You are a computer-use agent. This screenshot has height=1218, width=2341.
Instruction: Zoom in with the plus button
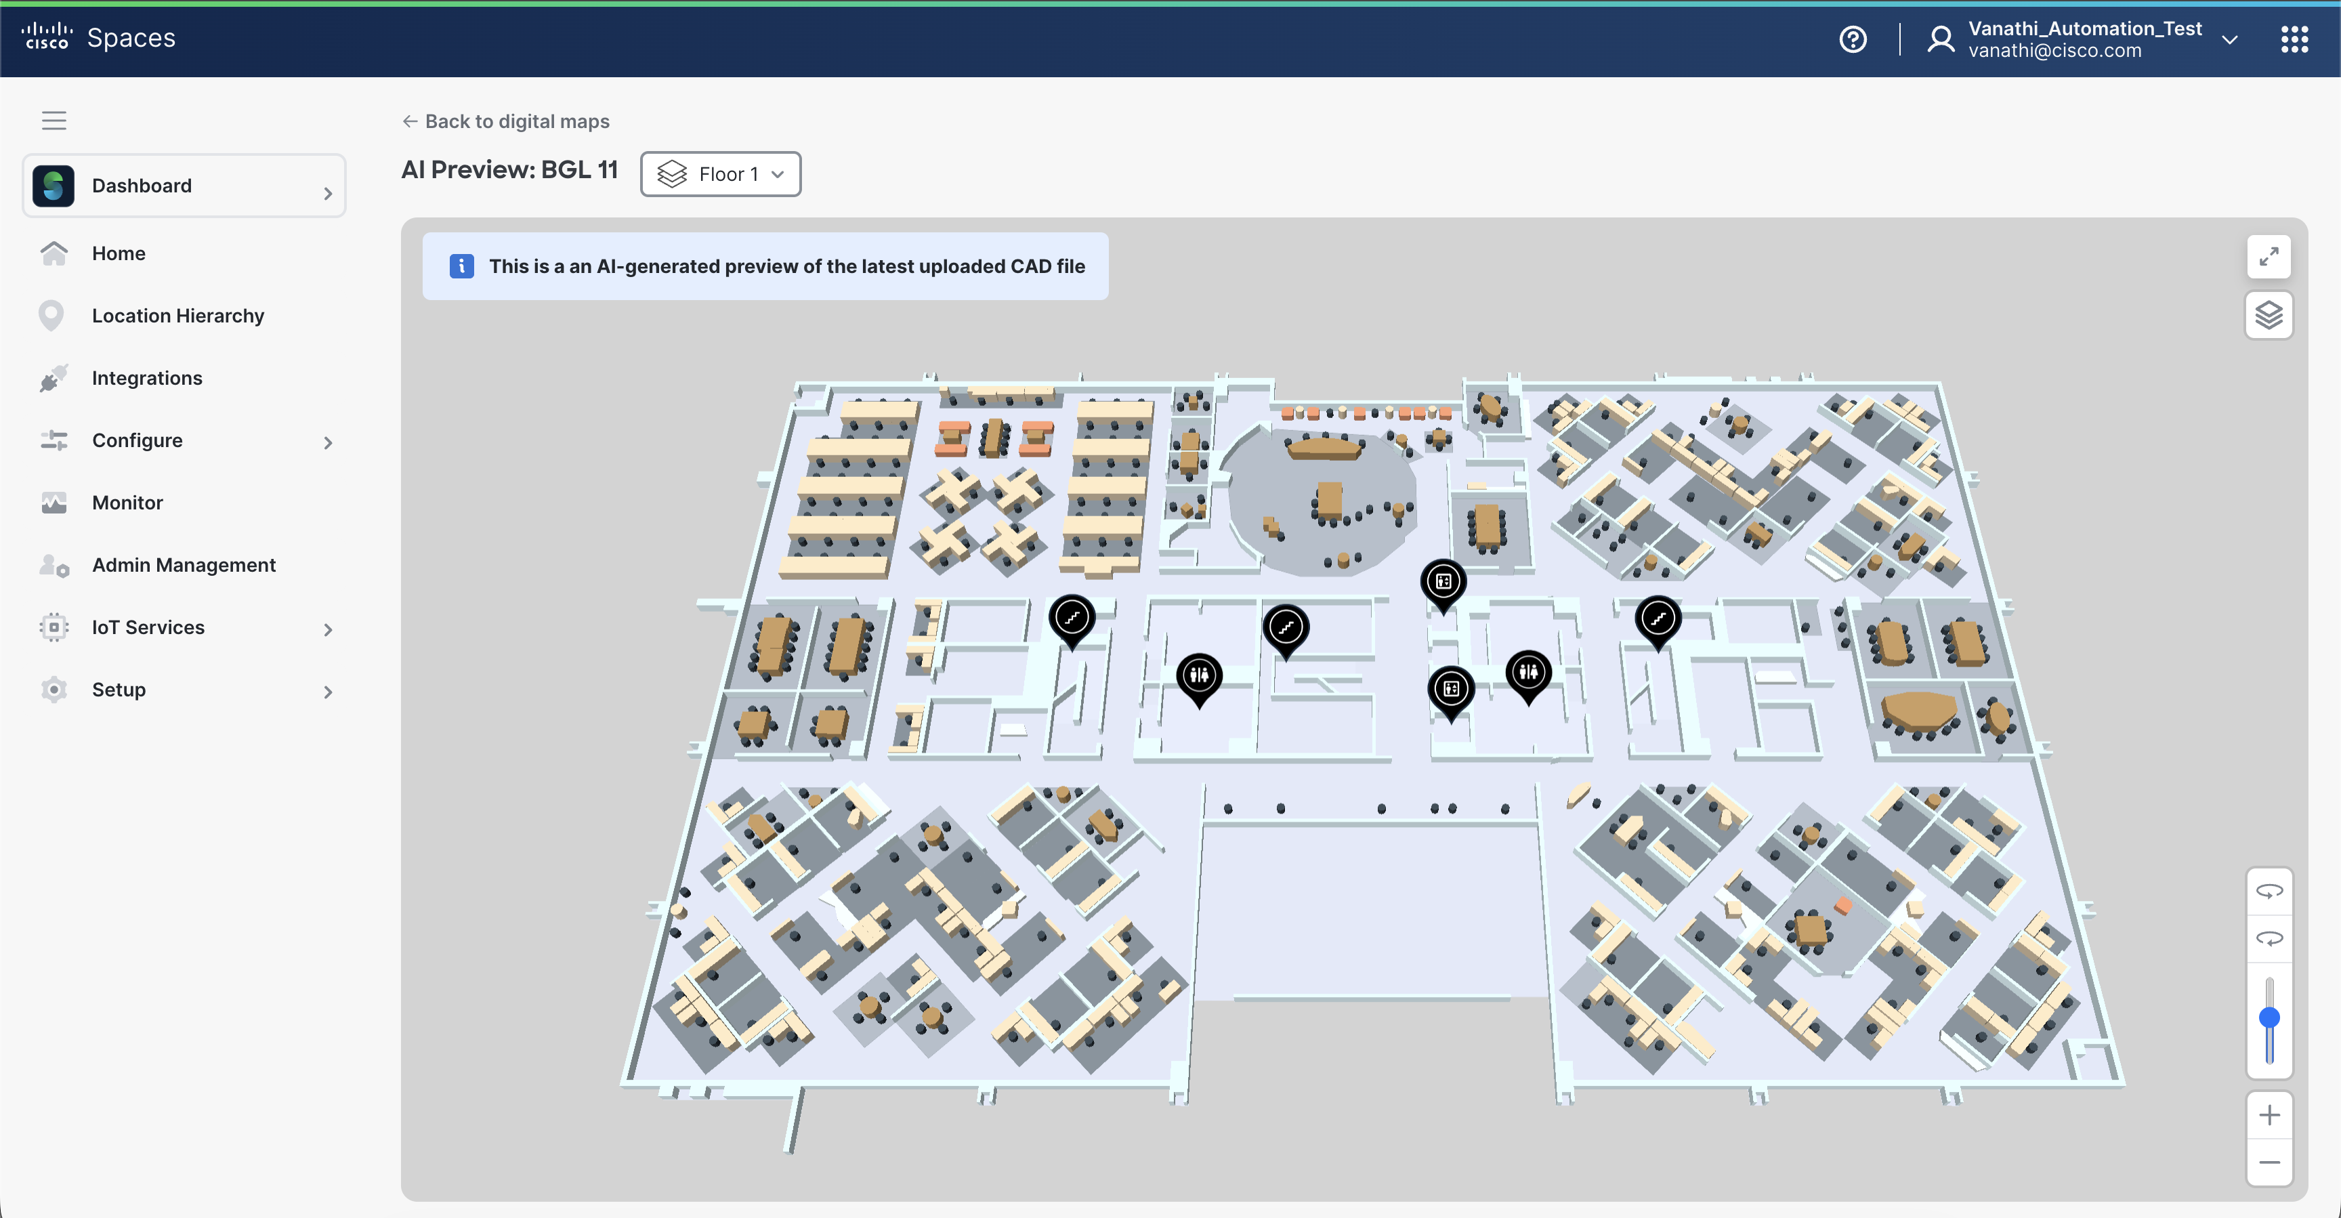click(x=2269, y=1114)
